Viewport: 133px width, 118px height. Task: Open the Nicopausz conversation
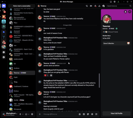[22, 109]
